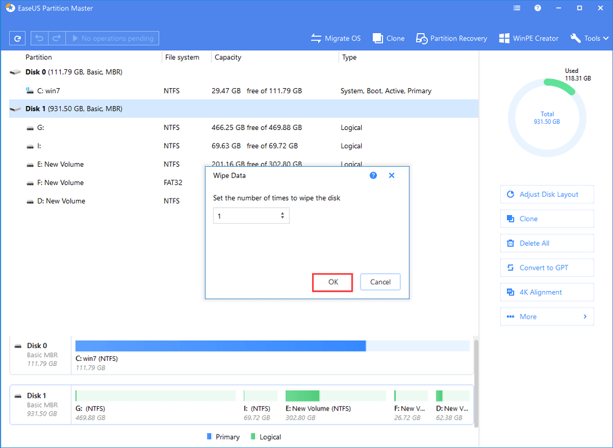Image resolution: width=613 pixels, height=448 pixels.
Task: Redo an operation
Action: click(55, 38)
